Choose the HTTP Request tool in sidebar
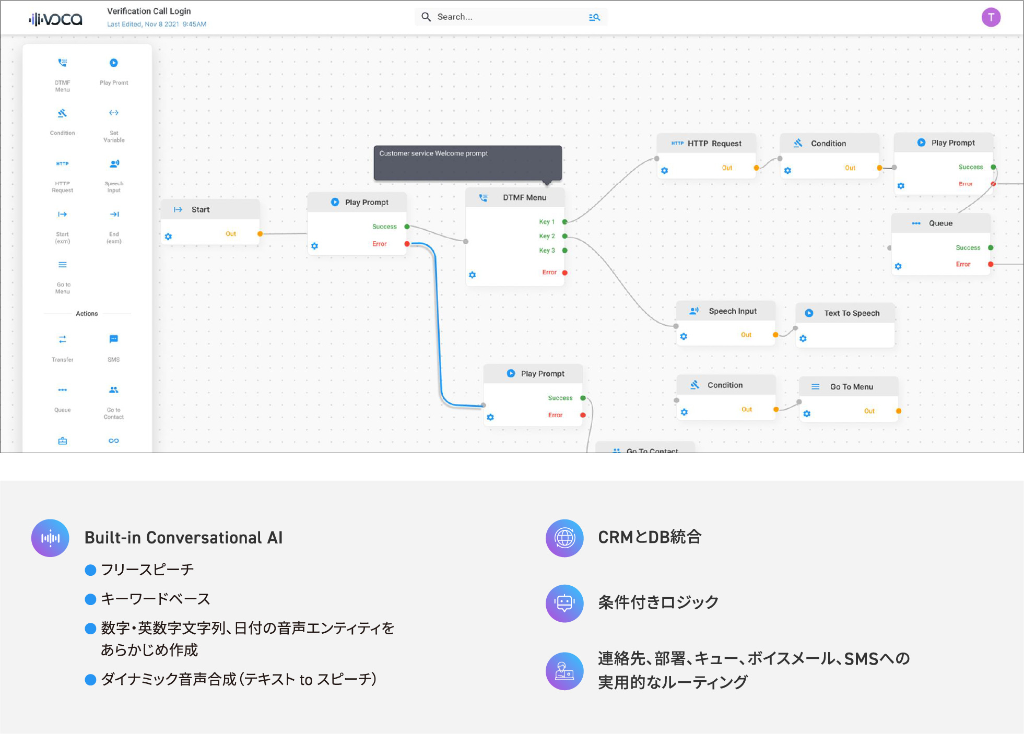Screen dimensions: 1024x734 tap(62, 176)
